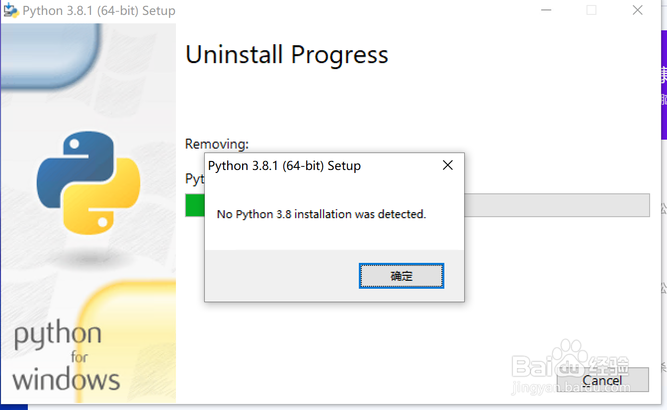Close the main Python Setup window
Image resolution: width=667 pixels, height=410 pixels.
pos(638,10)
